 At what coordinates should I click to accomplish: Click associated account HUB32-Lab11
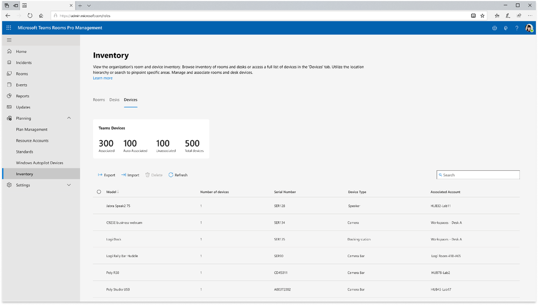coord(441,206)
